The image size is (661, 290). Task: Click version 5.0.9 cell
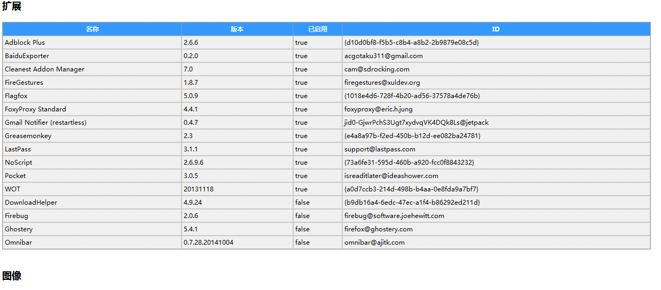pyautogui.click(x=237, y=96)
